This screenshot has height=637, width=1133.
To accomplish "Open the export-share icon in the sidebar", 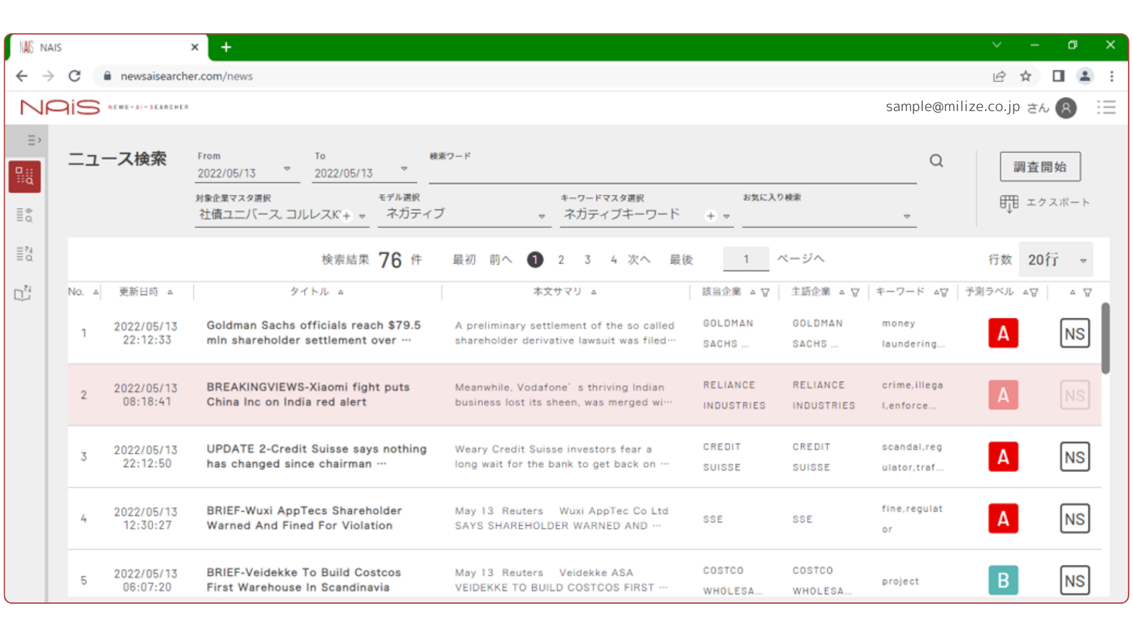I will pos(23,292).
